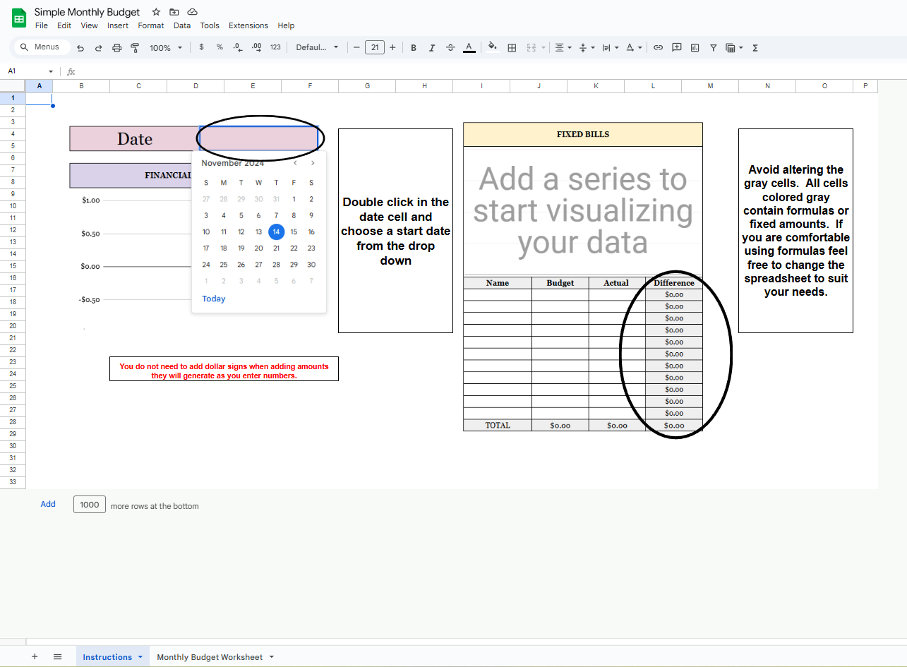Select November 14 in the calendar
The width and height of the screenshot is (907, 667).
tap(276, 232)
